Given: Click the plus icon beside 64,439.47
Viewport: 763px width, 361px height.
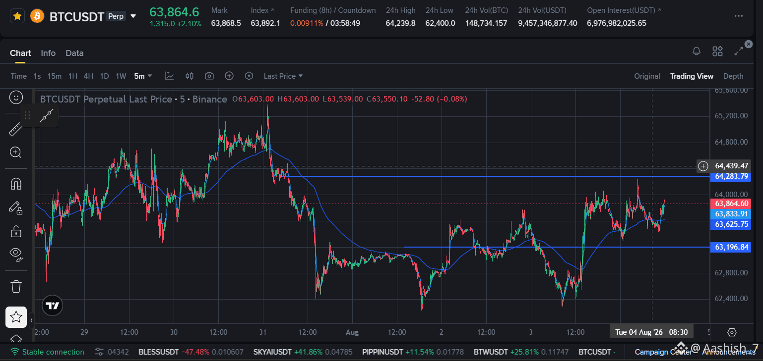Looking at the screenshot, I should click(x=702, y=166).
